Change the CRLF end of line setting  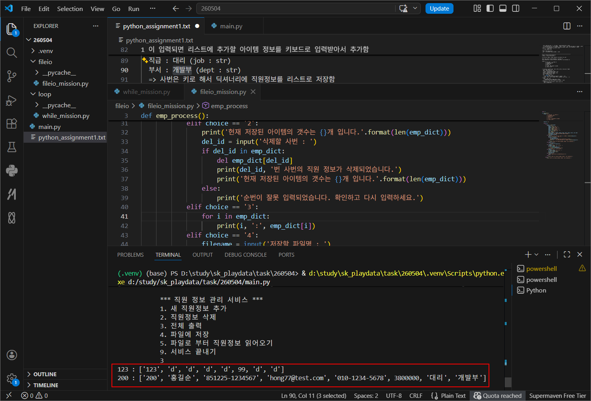tap(416, 395)
